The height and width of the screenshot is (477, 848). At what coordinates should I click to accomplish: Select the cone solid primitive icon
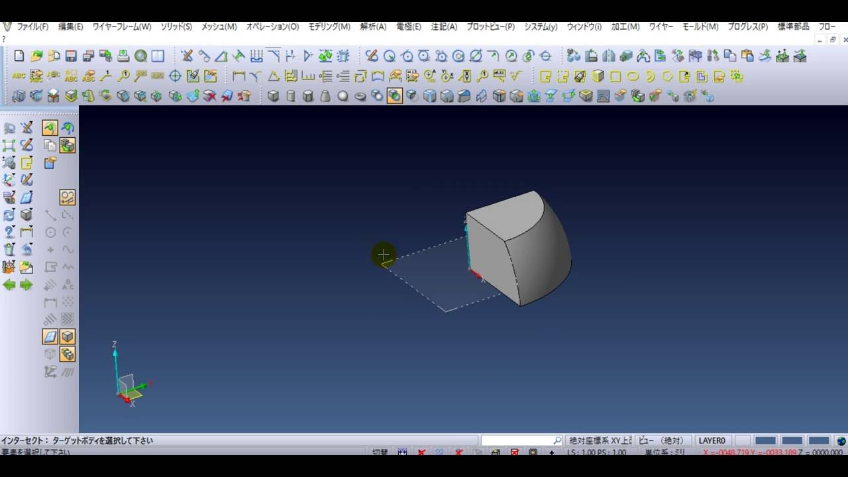point(325,96)
